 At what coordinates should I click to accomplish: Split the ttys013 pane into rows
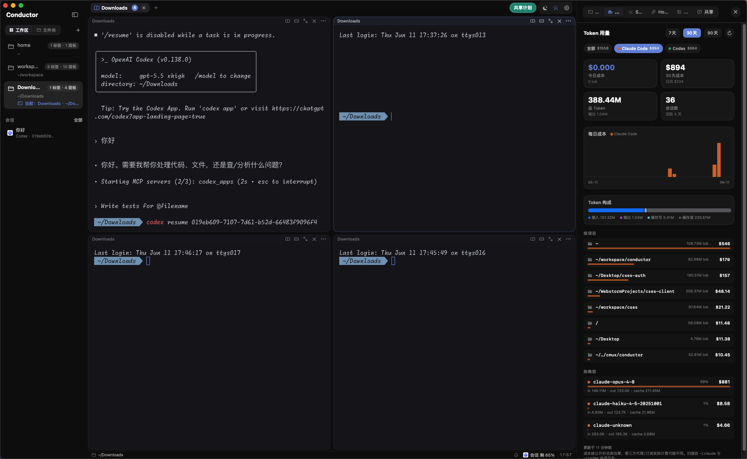[542, 21]
